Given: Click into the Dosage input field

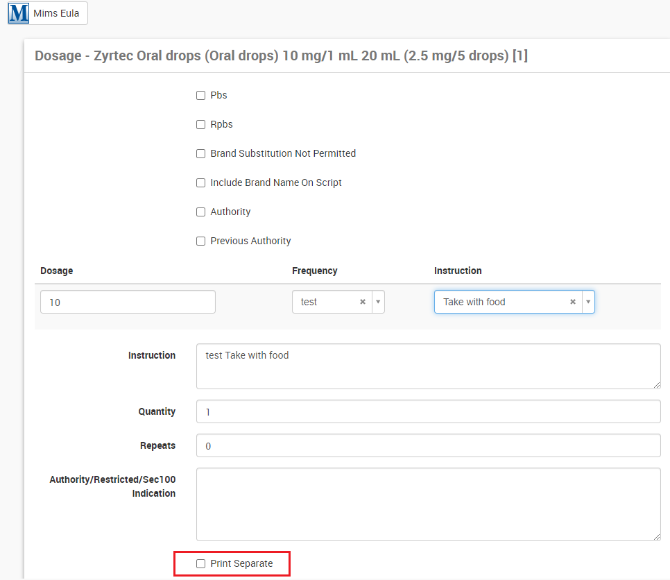Looking at the screenshot, I should coord(128,302).
